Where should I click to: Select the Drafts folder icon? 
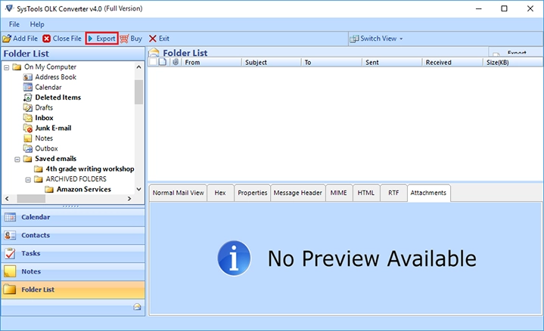click(x=28, y=107)
